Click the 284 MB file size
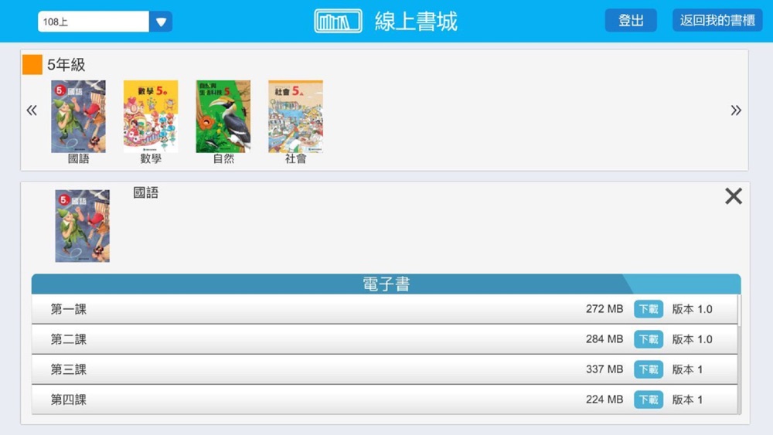Viewport: 773px width, 435px height. pyautogui.click(x=604, y=339)
